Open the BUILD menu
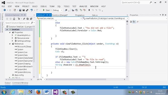The image size is (168, 95). pos(35,6)
